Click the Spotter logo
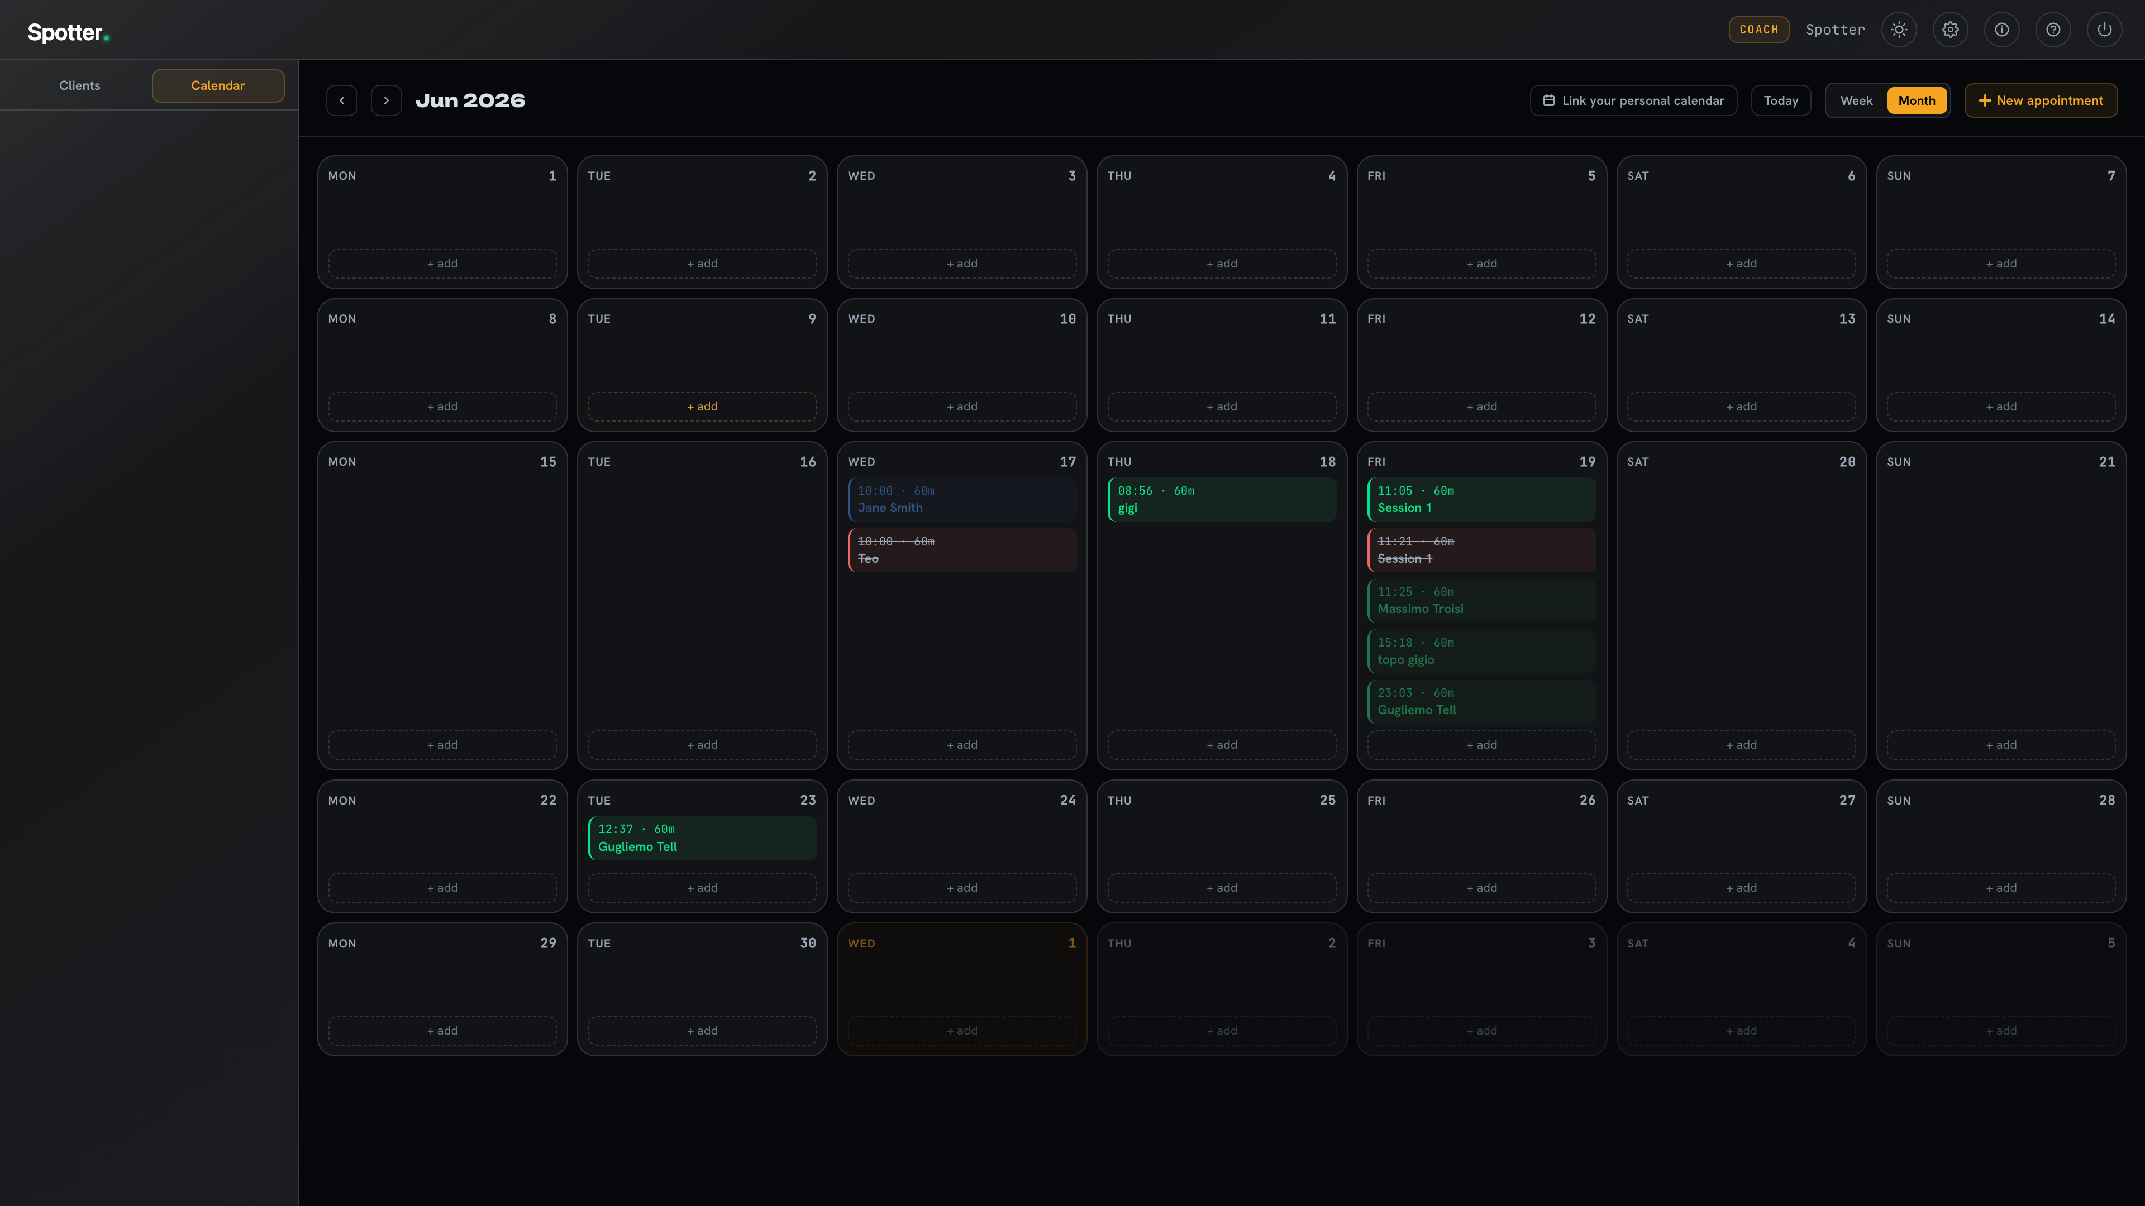This screenshot has height=1206, width=2145. pos(68,32)
